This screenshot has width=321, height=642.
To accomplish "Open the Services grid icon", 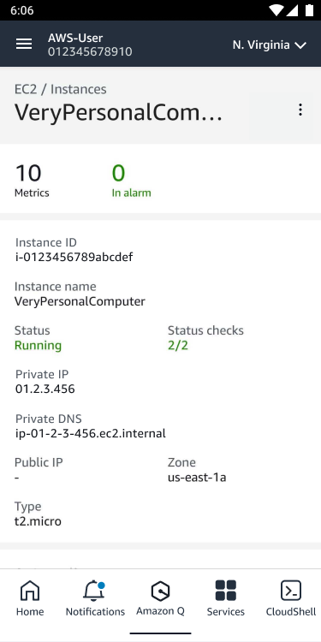I will coord(226,591).
